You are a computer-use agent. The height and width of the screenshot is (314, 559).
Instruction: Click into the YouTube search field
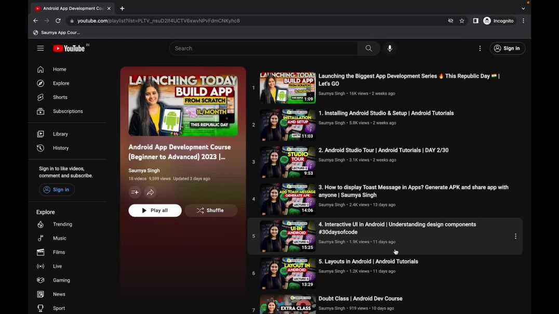263,48
